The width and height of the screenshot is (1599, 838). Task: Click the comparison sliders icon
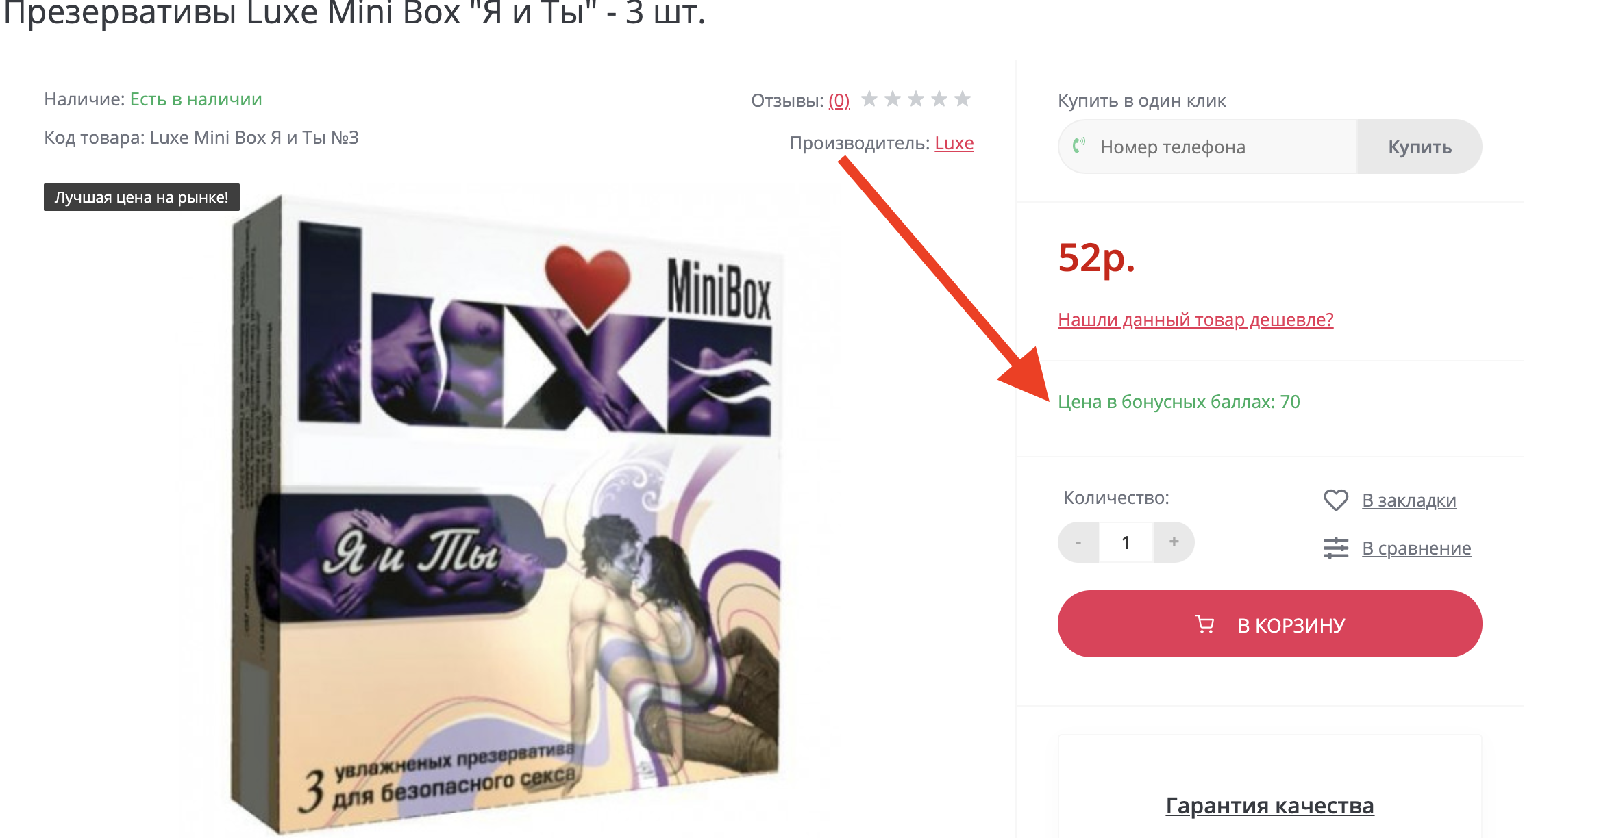[1335, 548]
